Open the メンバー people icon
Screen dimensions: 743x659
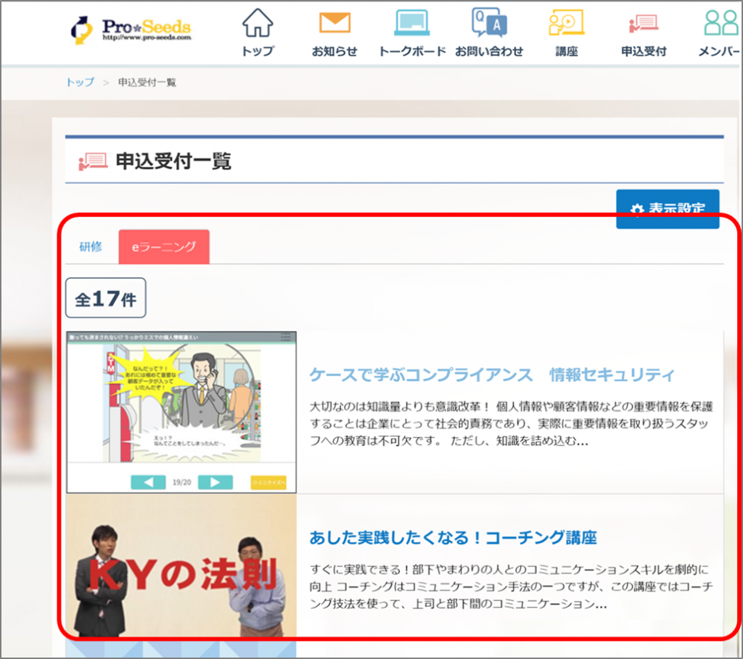tap(721, 24)
